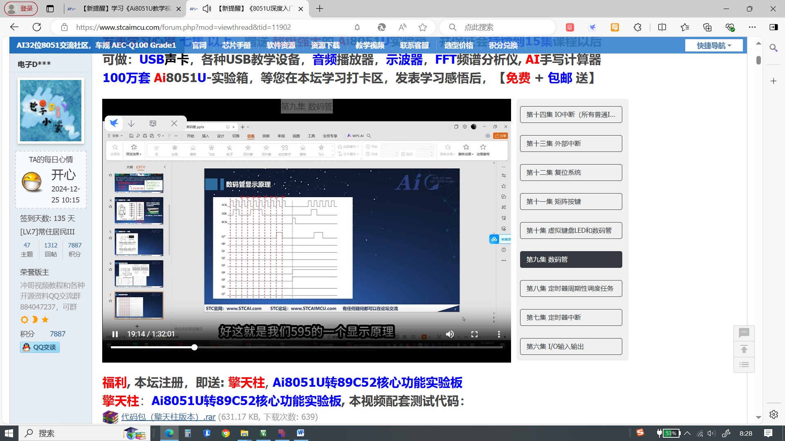
Task: Select episode 第十集 虚拟键盘LED和数码管
Action: [571, 230]
